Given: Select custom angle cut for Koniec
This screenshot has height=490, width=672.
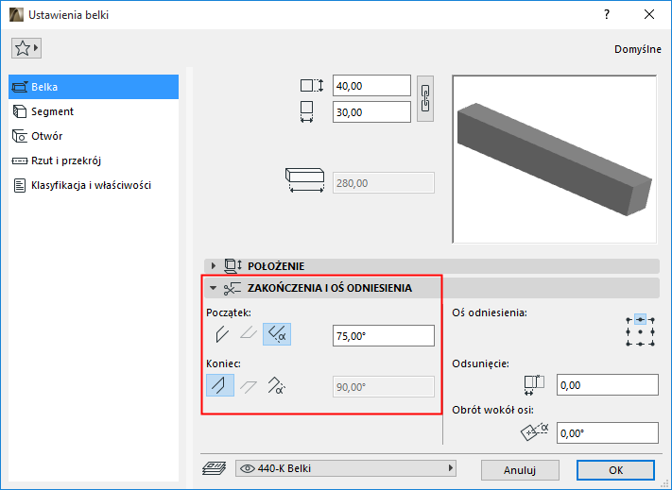Looking at the screenshot, I should click(276, 385).
